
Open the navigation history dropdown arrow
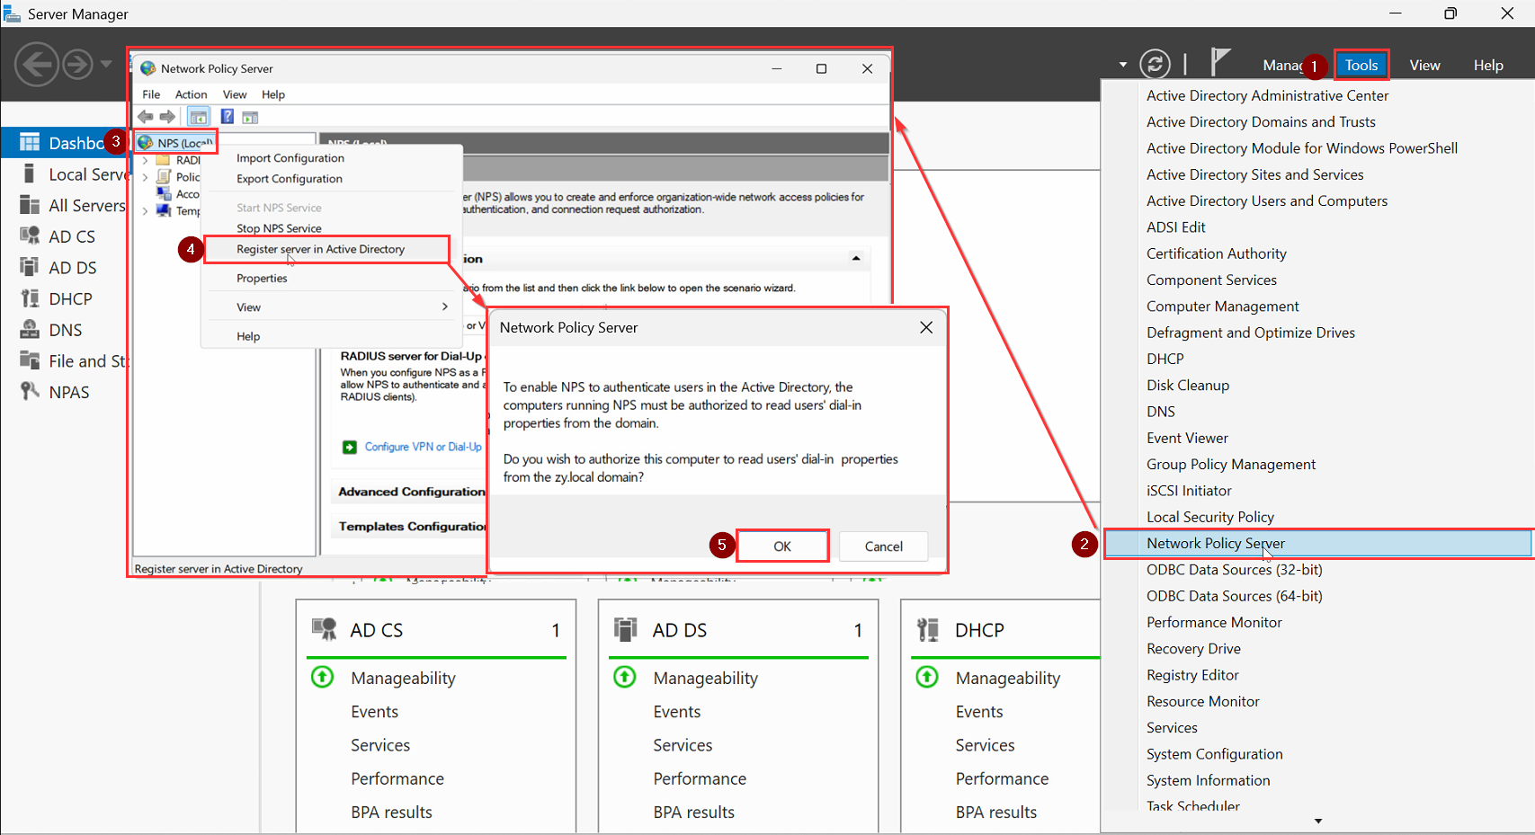[x=106, y=64]
